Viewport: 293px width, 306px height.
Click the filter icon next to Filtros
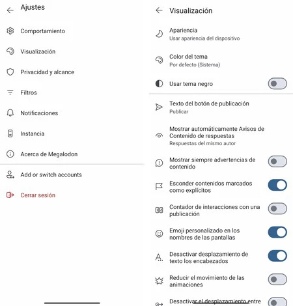[x=10, y=92]
